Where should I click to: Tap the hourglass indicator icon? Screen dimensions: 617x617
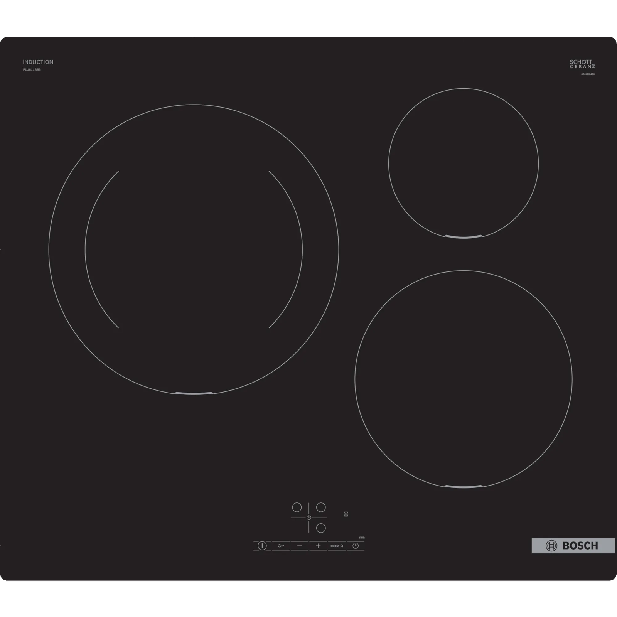click(x=346, y=514)
